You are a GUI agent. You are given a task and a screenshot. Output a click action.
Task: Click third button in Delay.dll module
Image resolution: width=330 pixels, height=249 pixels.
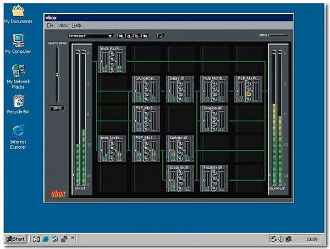point(180,94)
